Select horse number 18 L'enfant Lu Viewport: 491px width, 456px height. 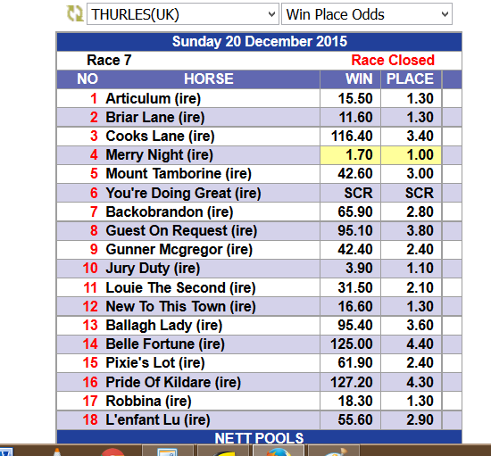tap(259, 420)
